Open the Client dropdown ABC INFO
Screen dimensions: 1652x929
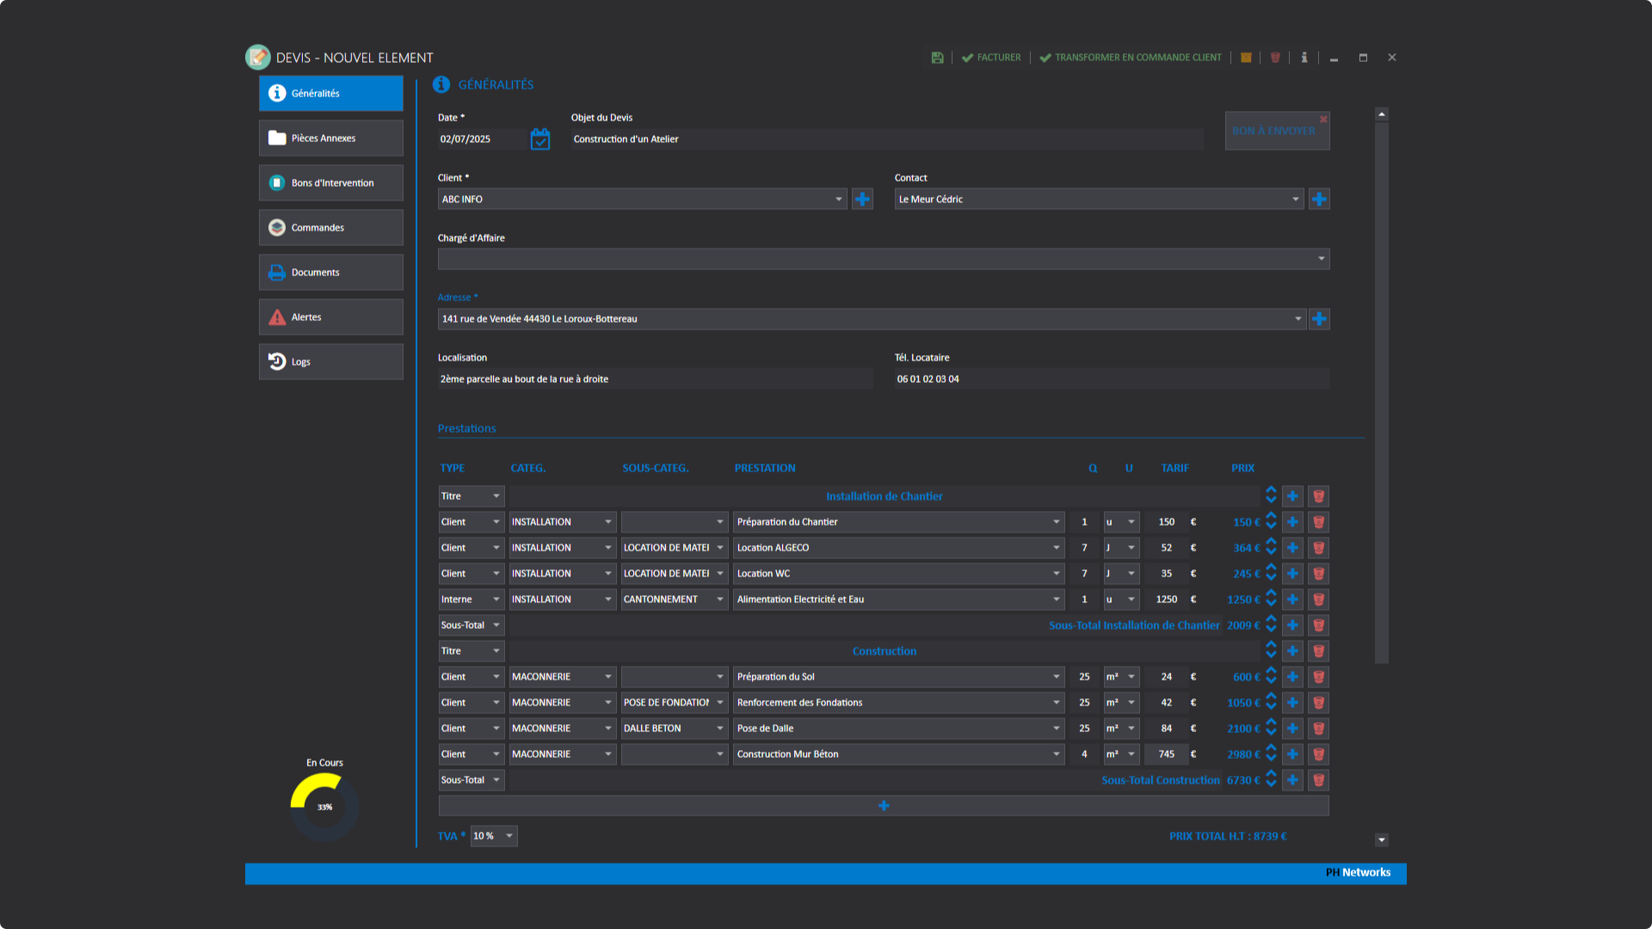642,200
